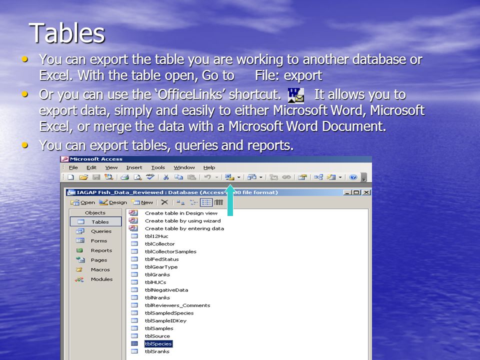480x360 pixels.
Task: Click the Objects header button
Action: tap(95, 213)
